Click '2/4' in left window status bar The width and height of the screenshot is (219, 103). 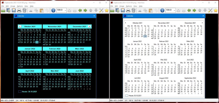click(x=17, y=100)
